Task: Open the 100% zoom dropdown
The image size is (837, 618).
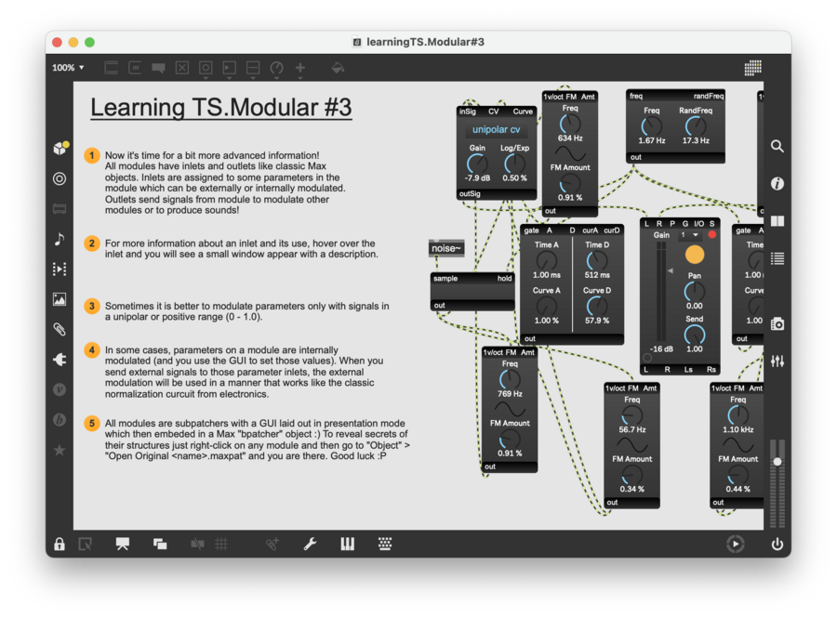Action: pyautogui.click(x=68, y=68)
